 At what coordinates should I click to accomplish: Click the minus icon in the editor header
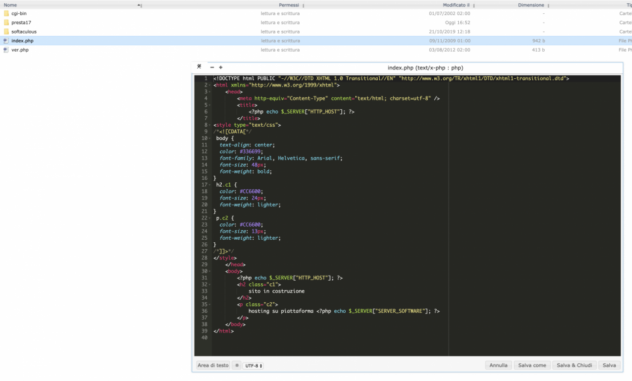(212, 67)
